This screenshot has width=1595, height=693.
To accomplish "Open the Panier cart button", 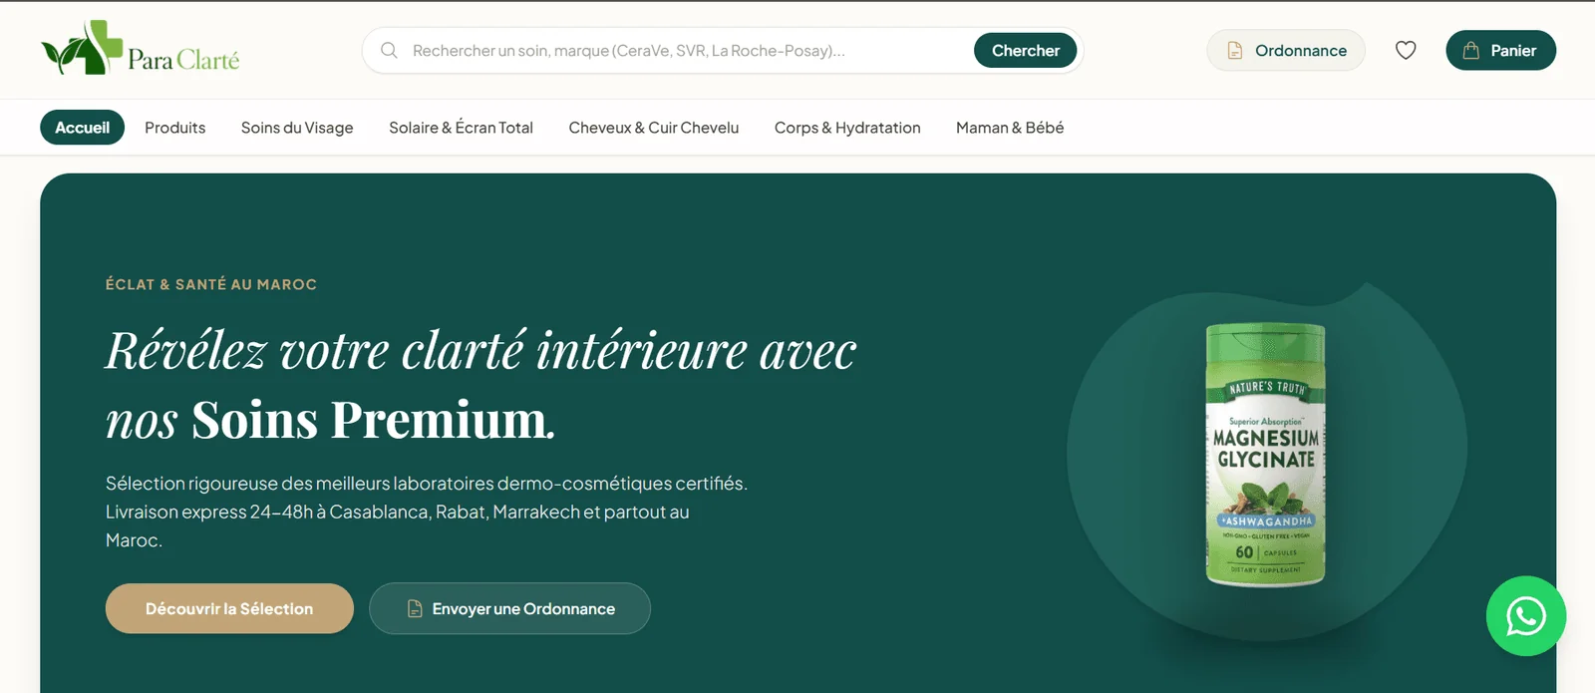I will (x=1500, y=50).
